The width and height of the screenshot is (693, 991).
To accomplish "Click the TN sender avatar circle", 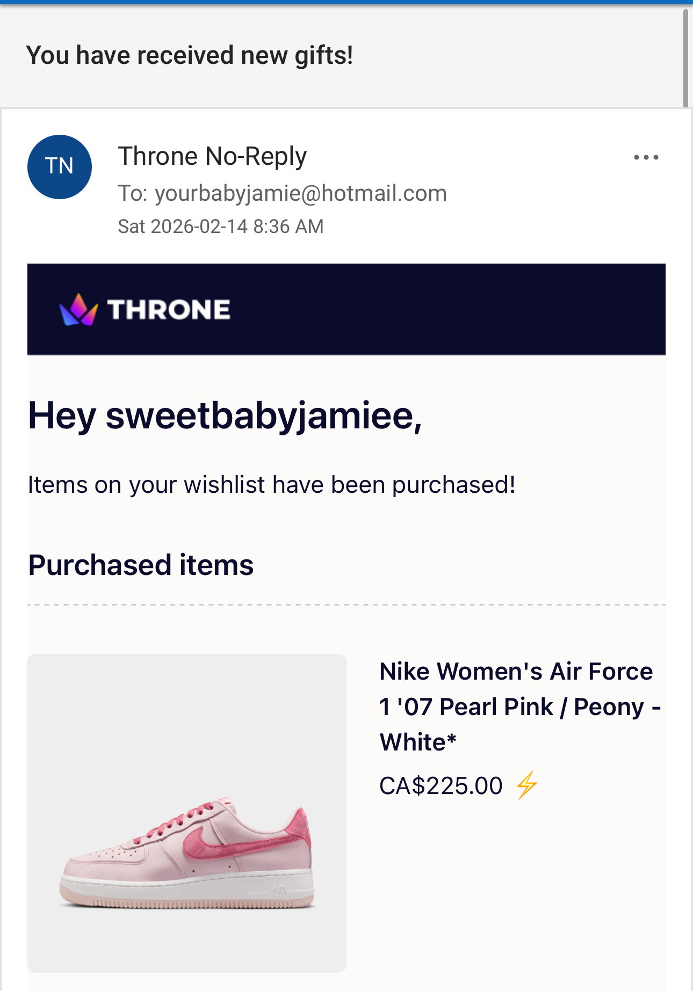I will tap(60, 167).
